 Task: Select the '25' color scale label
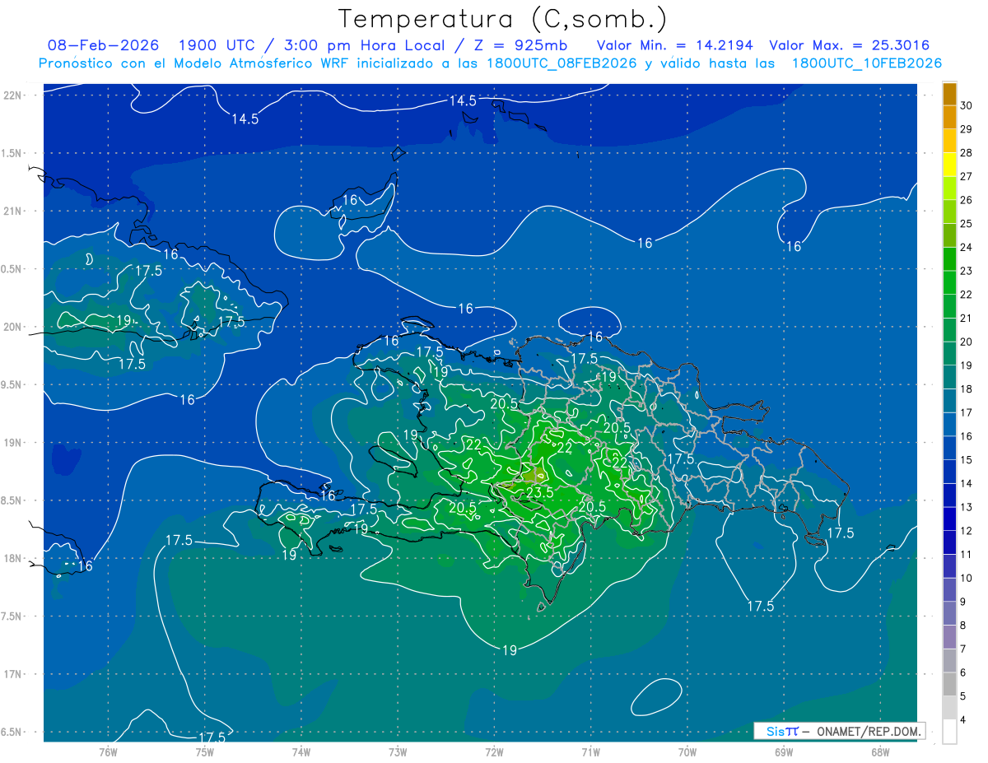pos(967,224)
